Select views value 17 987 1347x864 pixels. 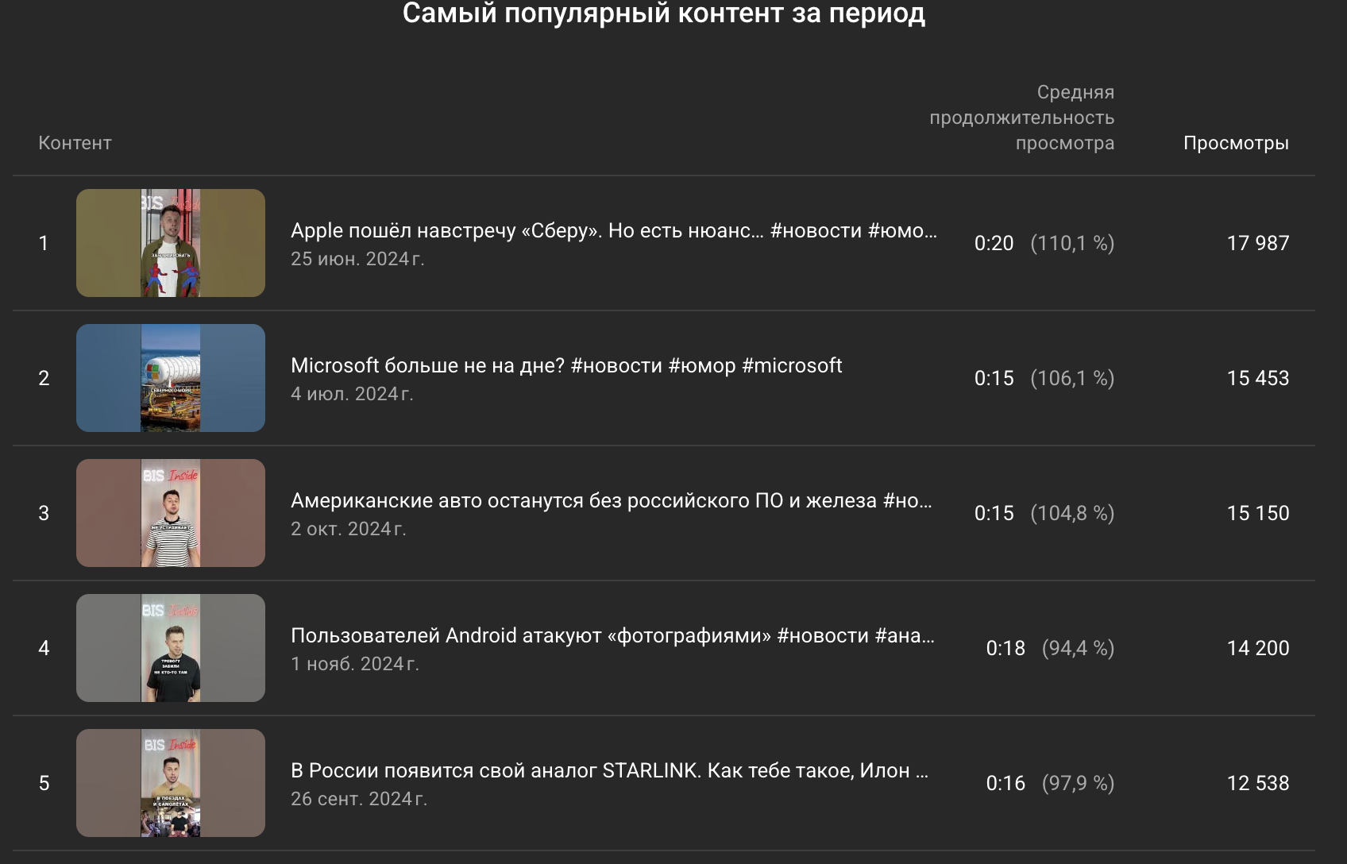tap(1258, 243)
